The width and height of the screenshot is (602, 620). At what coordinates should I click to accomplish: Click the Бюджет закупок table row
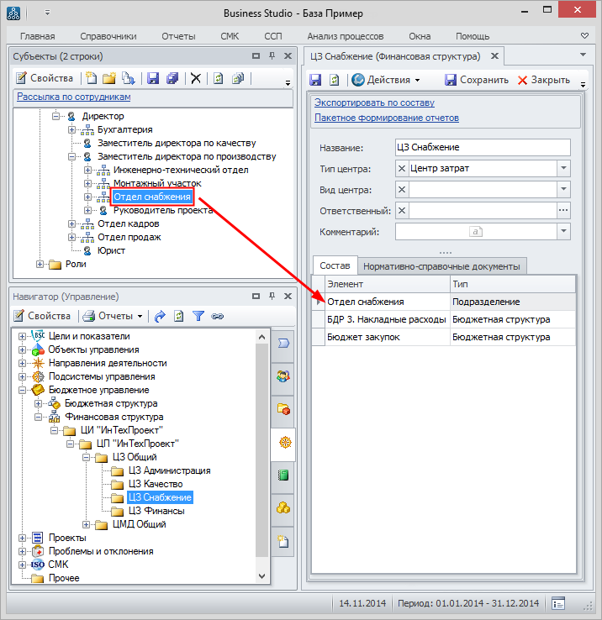click(443, 337)
